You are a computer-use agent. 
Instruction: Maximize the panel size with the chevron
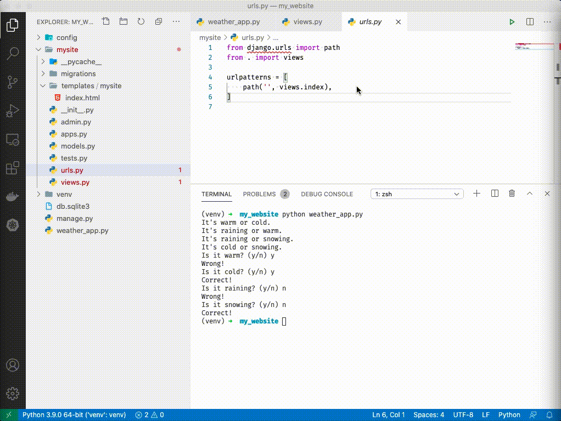(x=530, y=194)
